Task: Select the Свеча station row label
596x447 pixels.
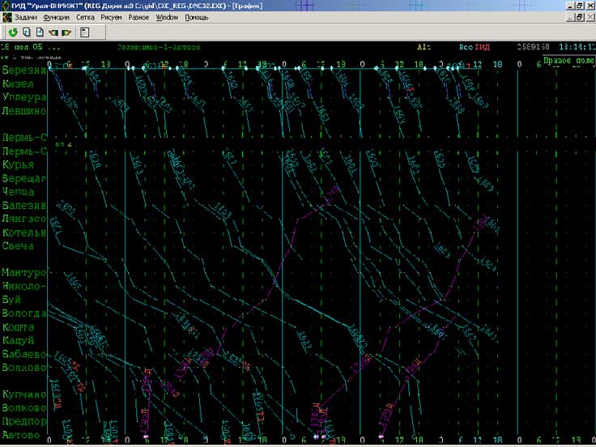Action: (x=18, y=246)
